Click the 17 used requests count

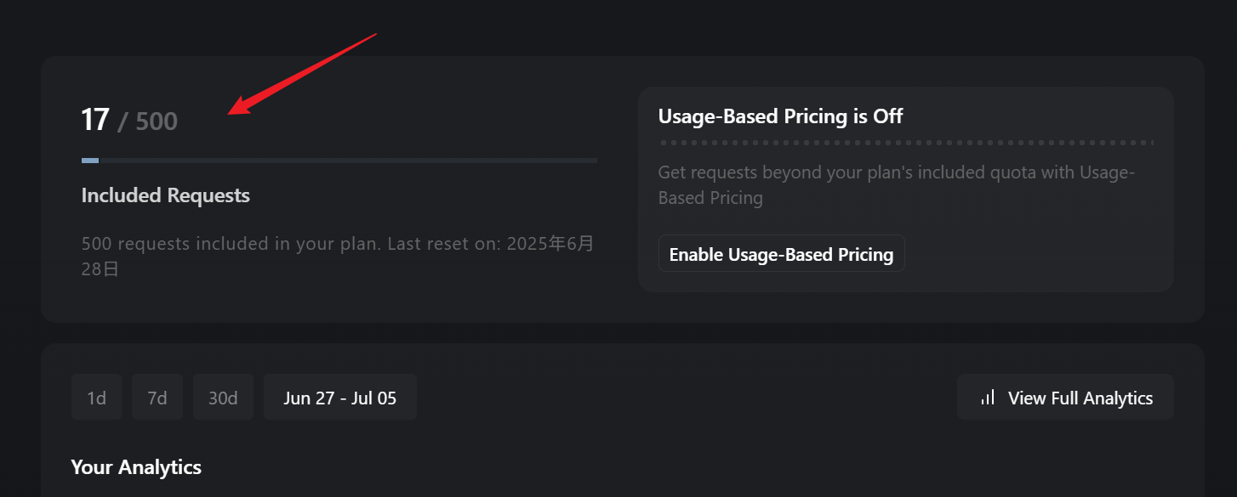95,120
